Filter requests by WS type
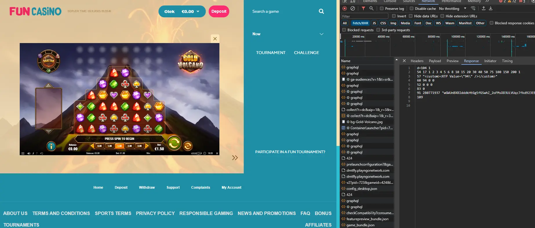The height and width of the screenshot is (228, 535). coord(438,23)
